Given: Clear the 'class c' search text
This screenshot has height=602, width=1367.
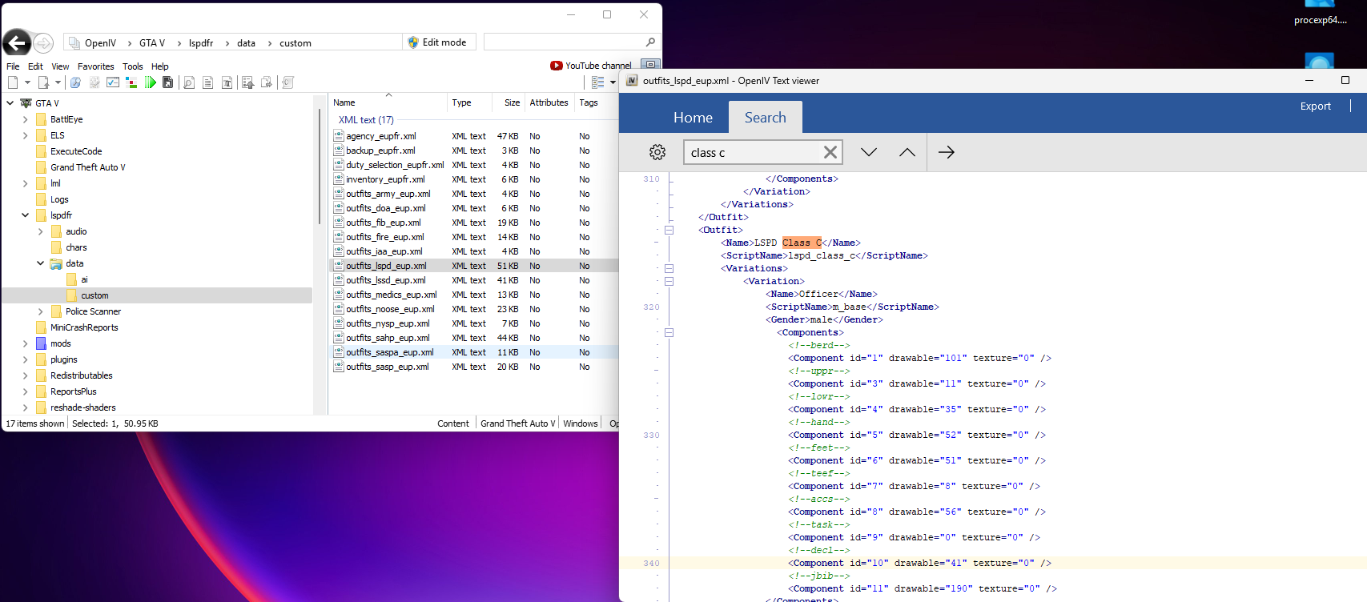Looking at the screenshot, I should [x=830, y=152].
